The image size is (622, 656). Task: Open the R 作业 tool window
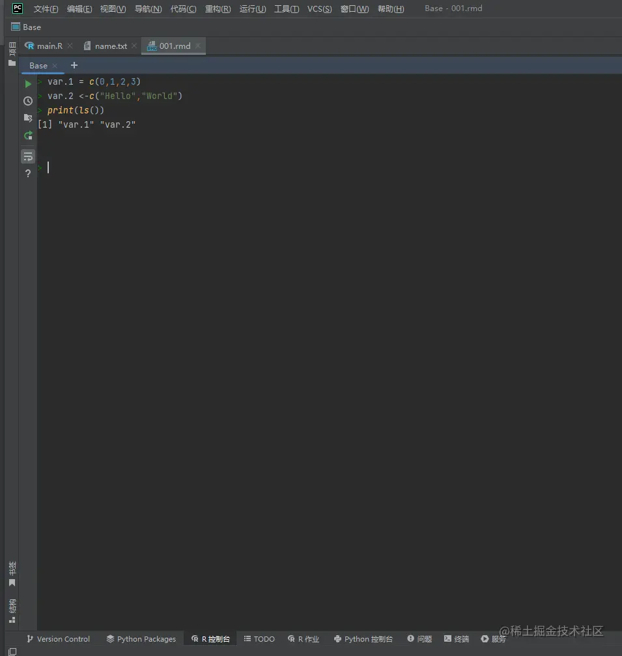(304, 639)
